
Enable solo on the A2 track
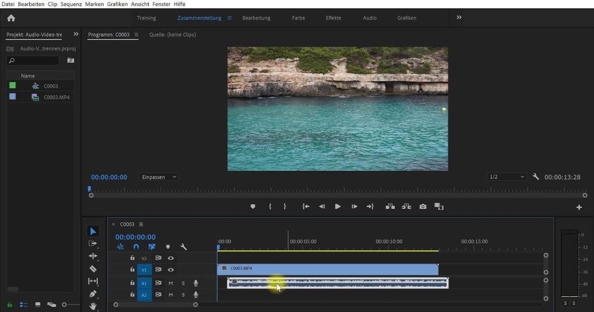182,295
